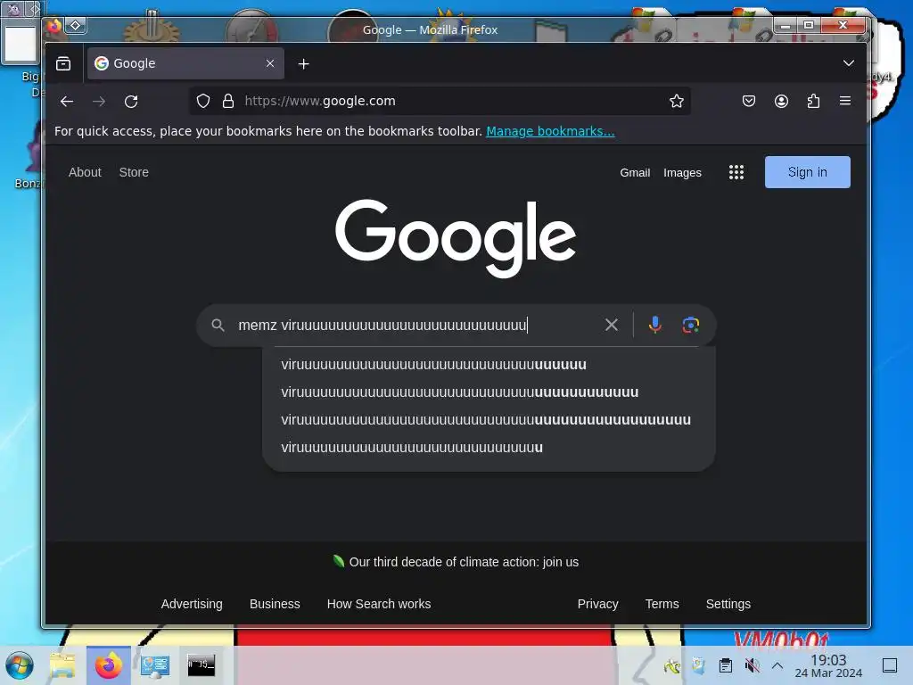Open the tracking protection shield icon
Screen dimensions: 913x685
click(x=202, y=101)
